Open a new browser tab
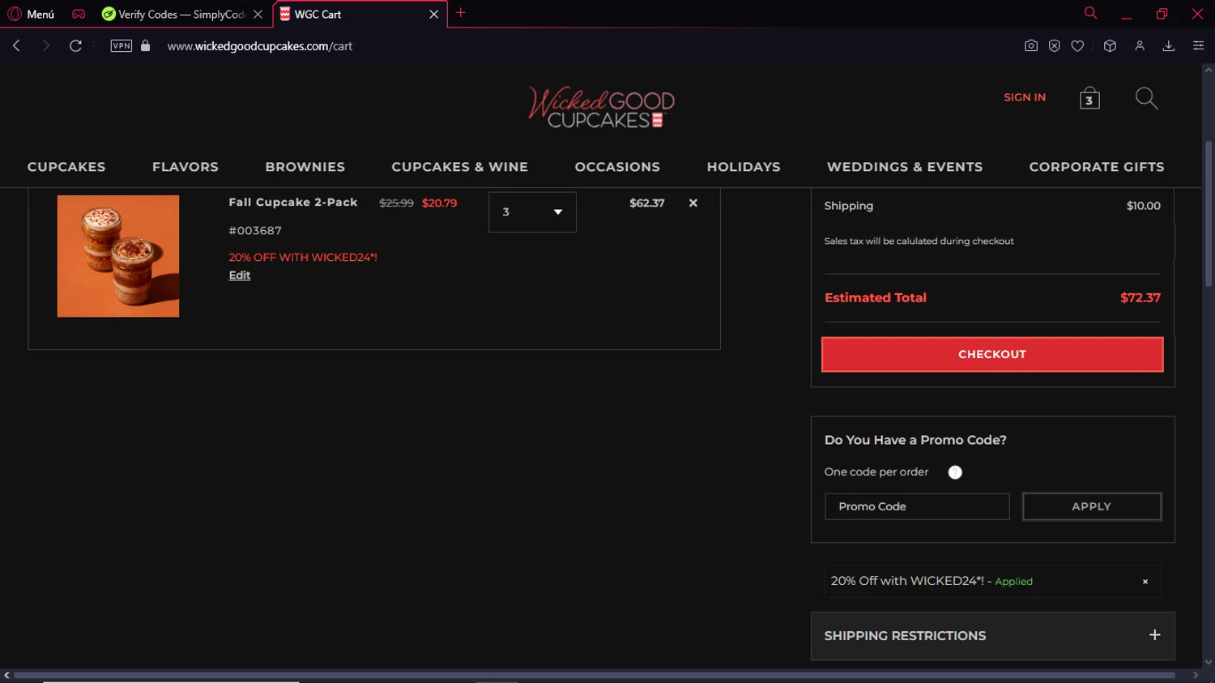The width and height of the screenshot is (1215, 683). point(461,13)
